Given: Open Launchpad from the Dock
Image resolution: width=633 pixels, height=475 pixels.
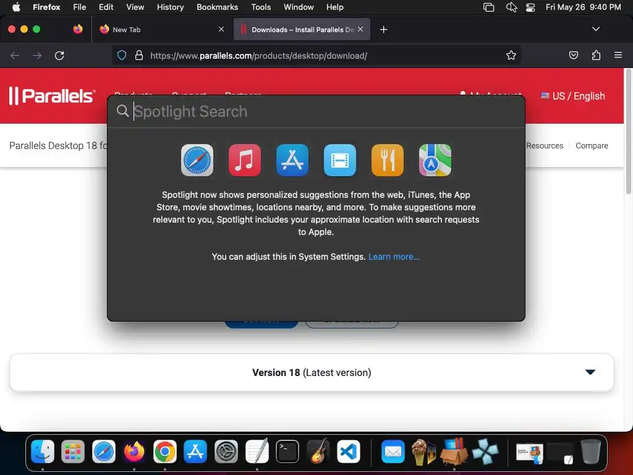Looking at the screenshot, I should point(73,451).
